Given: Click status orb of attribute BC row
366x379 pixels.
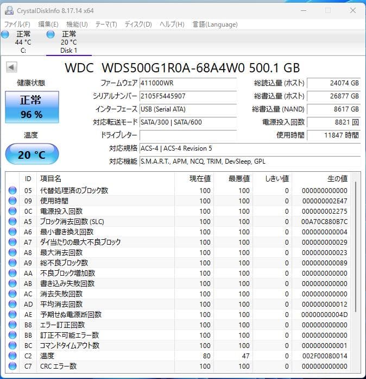Looking at the screenshot, I should (12, 345).
